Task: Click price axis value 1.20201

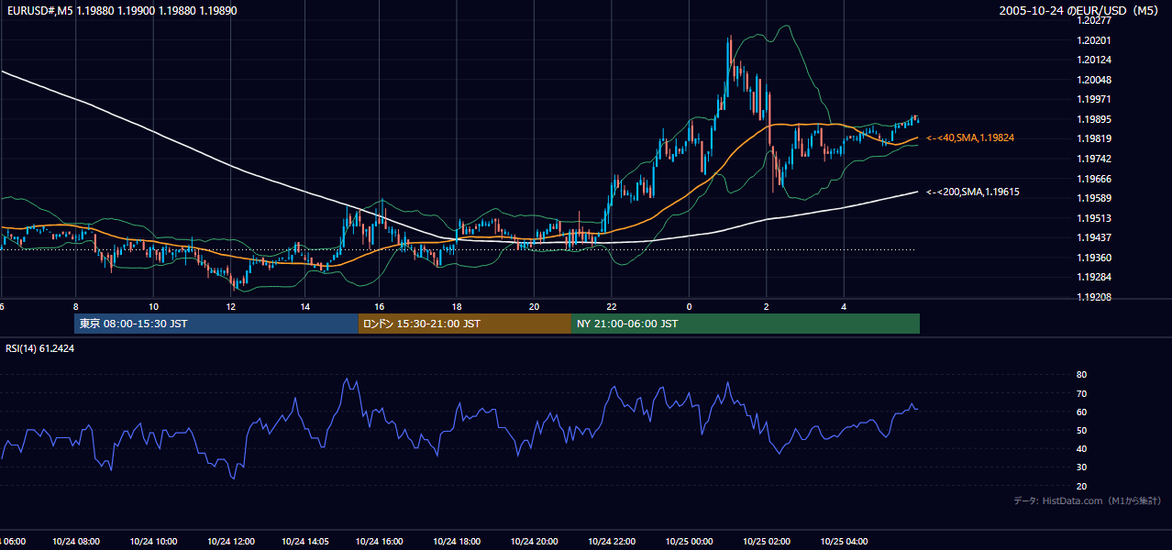Action: pyautogui.click(x=1095, y=40)
